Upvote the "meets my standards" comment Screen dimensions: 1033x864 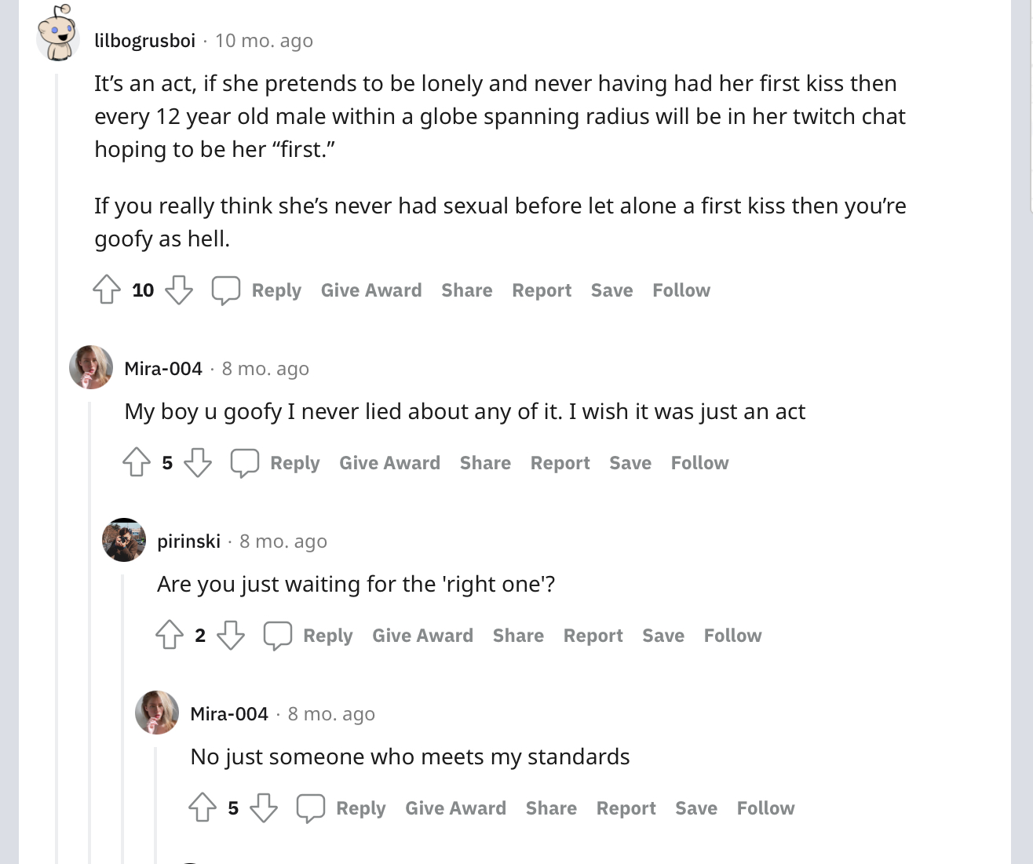[203, 807]
